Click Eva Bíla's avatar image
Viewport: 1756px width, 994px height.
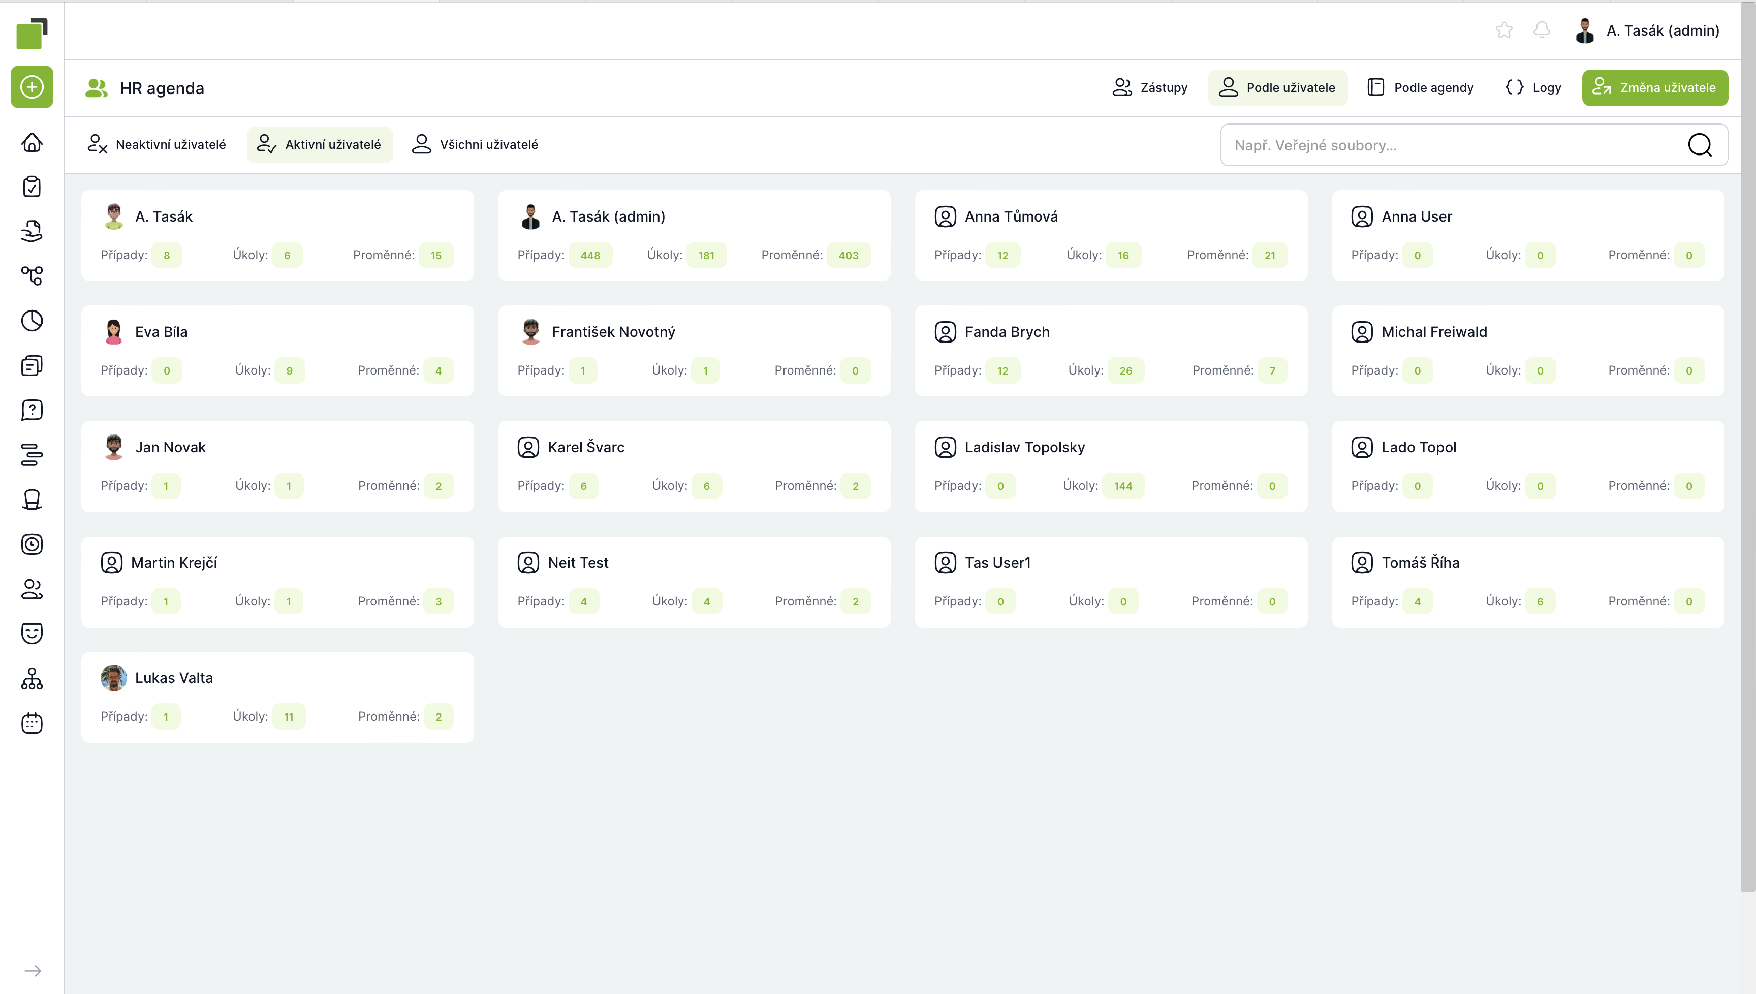(113, 332)
